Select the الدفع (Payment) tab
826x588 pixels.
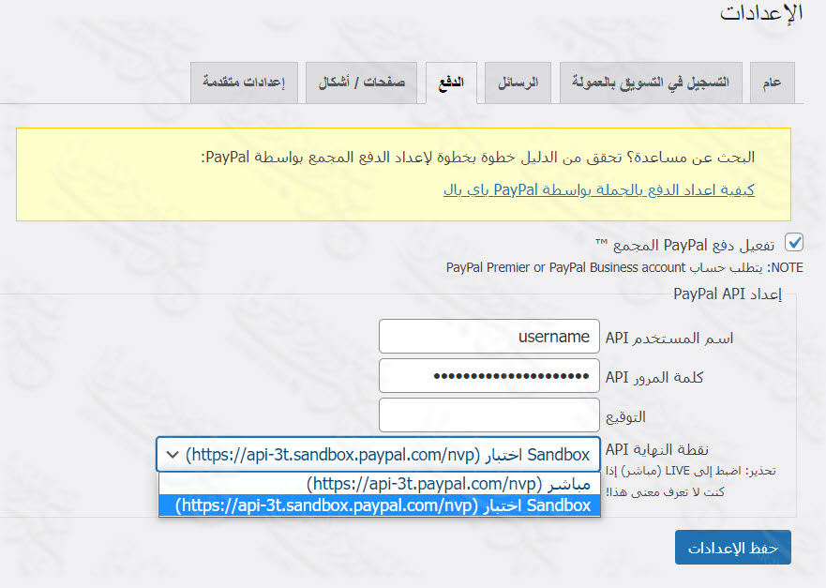click(451, 83)
